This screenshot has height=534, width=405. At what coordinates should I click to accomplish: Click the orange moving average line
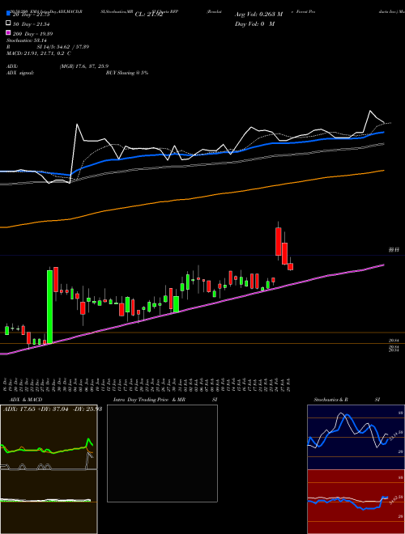click(x=191, y=199)
